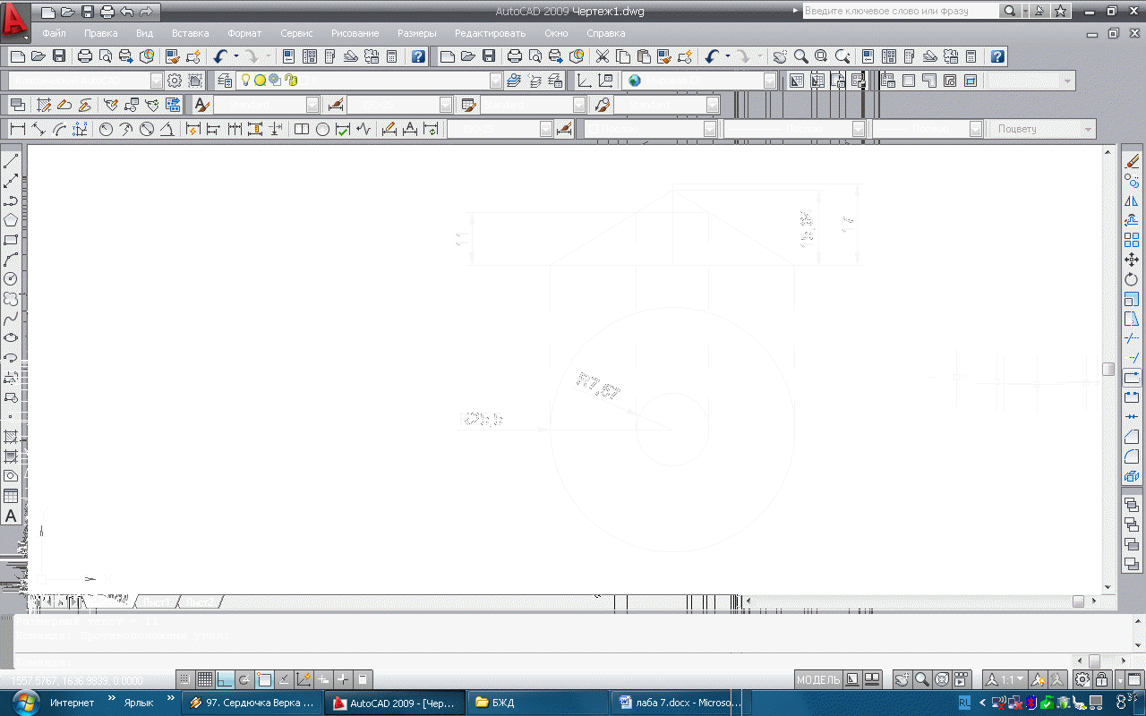Open workspace settings gear next to workspace list
This screenshot has height=716, width=1146.
[175, 81]
